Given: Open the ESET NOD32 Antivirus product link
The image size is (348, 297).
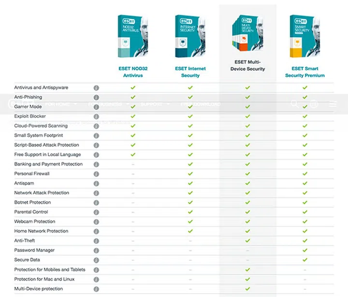Looking at the screenshot, I should (x=133, y=72).
